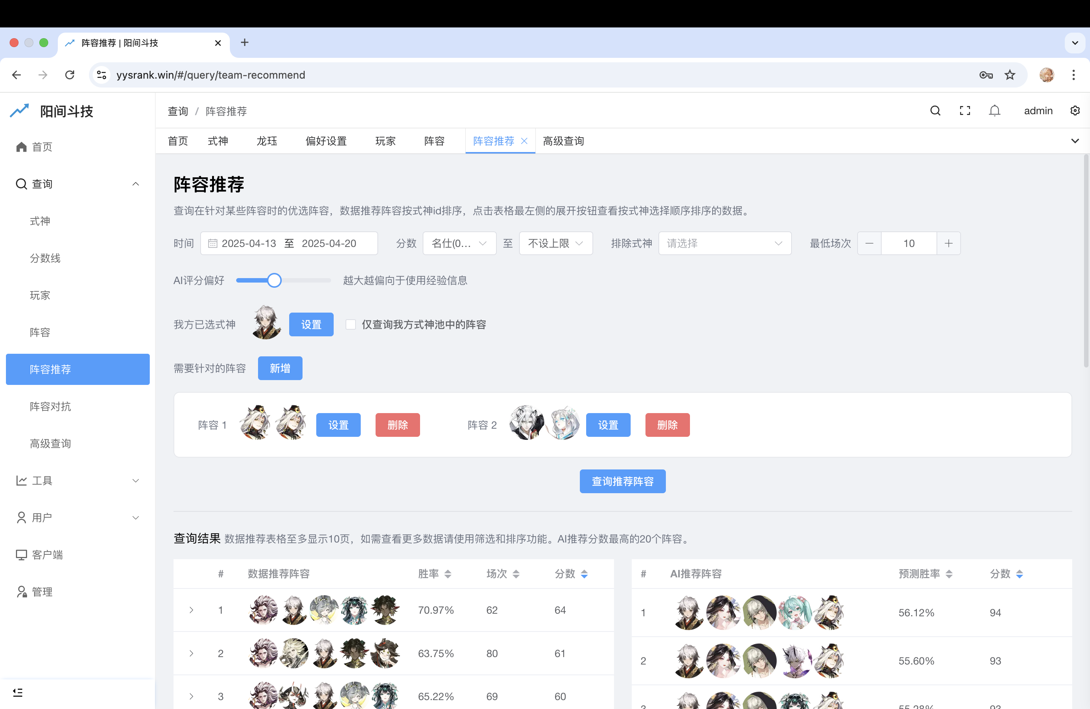Switch to the 偏好设置 tab
Screen dimensions: 1090x709
(x=326, y=141)
